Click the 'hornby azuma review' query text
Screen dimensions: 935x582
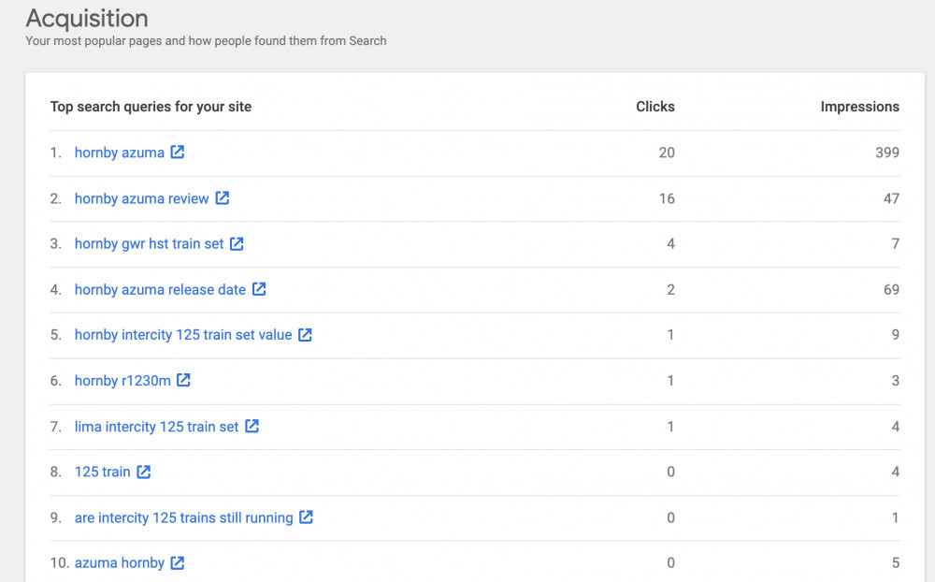pyautogui.click(x=141, y=198)
